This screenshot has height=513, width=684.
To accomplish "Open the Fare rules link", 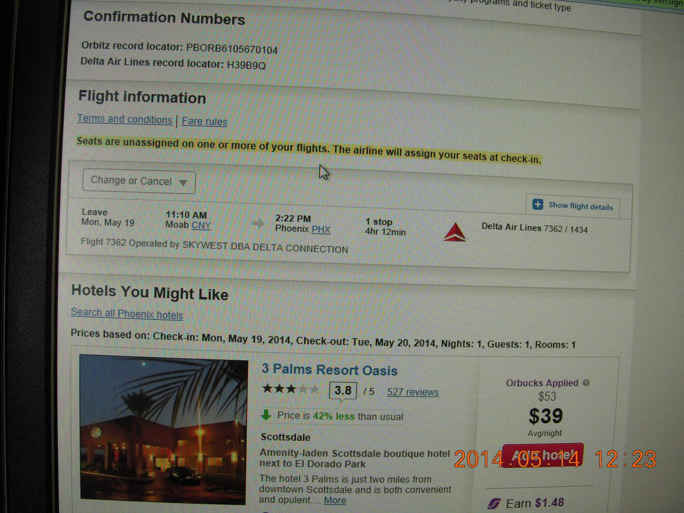I will click(204, 121).
